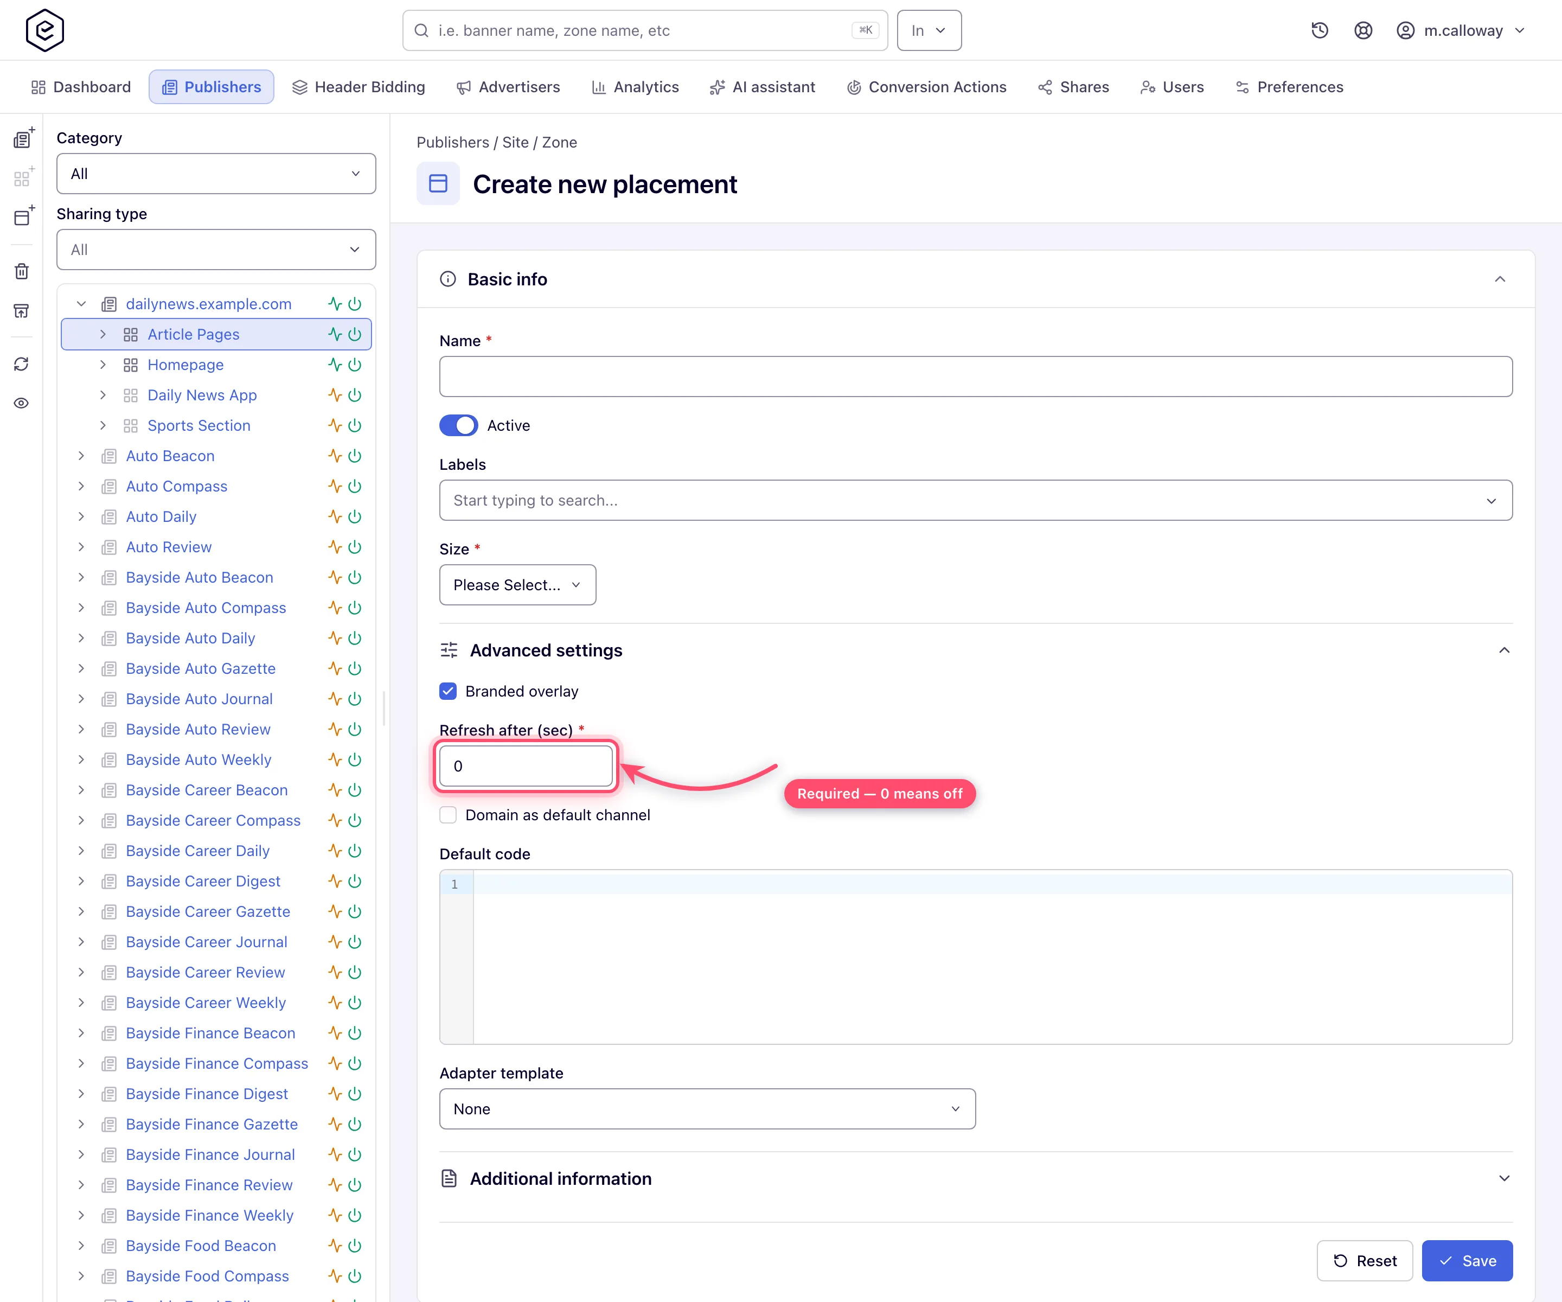Image resolution: width=1562 pixels, height=1302 pixels.
Task: Click the statistics pulse icon for dailynews.example.com
Action: (x=336, y=304)
